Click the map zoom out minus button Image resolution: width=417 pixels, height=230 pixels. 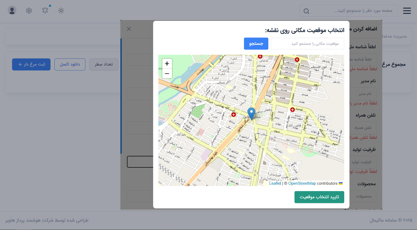click(x=167, y=74)
